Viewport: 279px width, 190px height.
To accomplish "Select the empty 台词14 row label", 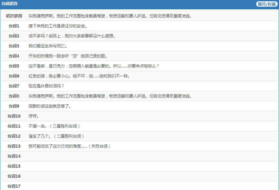I will (x=14, y=156).
